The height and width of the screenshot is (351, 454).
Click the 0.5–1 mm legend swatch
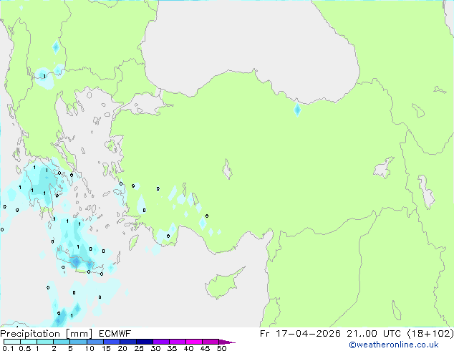coord(29,342)
